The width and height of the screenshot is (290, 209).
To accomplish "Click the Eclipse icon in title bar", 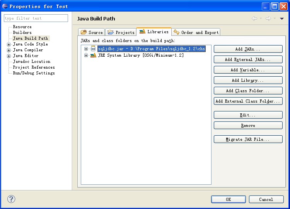I will pos(5,6).
